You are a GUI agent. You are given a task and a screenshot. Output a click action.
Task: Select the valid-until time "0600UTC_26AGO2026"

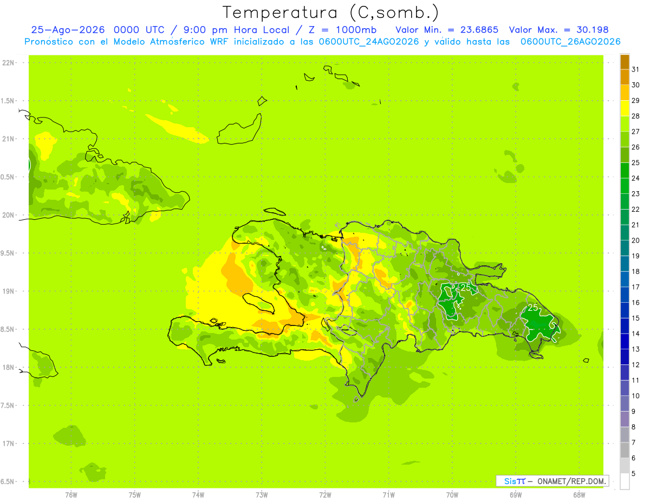tap(570, 42)
